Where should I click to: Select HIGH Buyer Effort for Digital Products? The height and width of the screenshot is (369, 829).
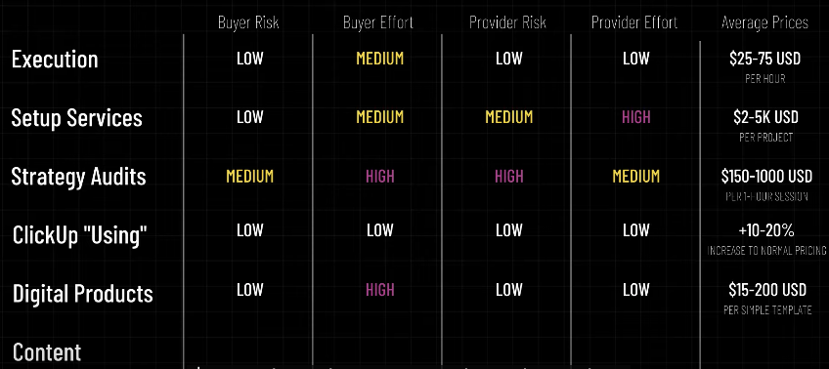pos(380,290)
